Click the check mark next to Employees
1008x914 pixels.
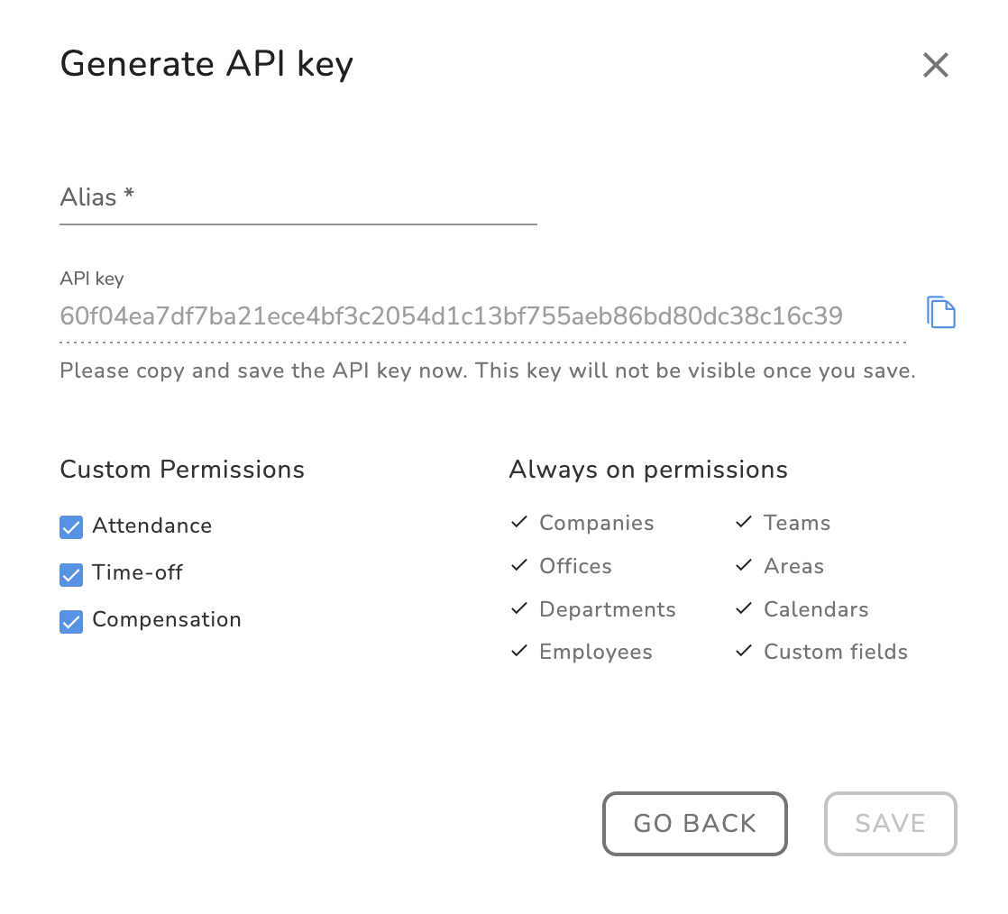pyautogui.click(x=518, y=652)
